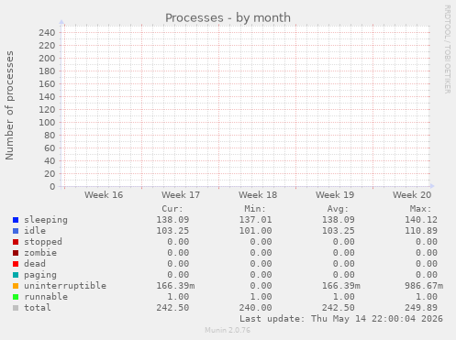Click the 'Number of processes' axis label
Viewport: 456px width, 340px height.
click(x=9, y=105)
